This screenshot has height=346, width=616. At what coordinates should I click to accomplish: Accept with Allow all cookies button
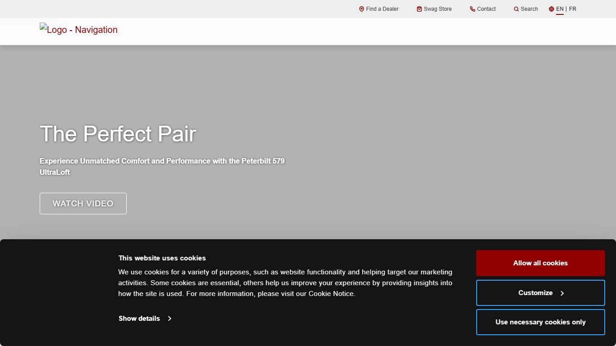pos(540,263)
